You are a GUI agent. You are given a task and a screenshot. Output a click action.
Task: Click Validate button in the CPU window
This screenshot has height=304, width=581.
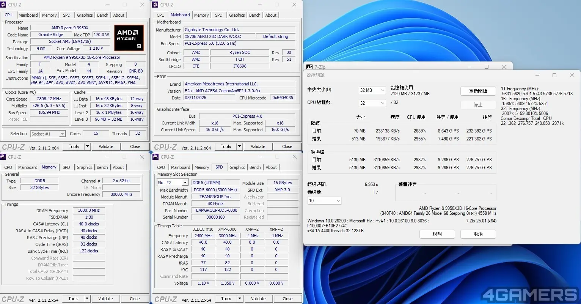pos(106,146)
